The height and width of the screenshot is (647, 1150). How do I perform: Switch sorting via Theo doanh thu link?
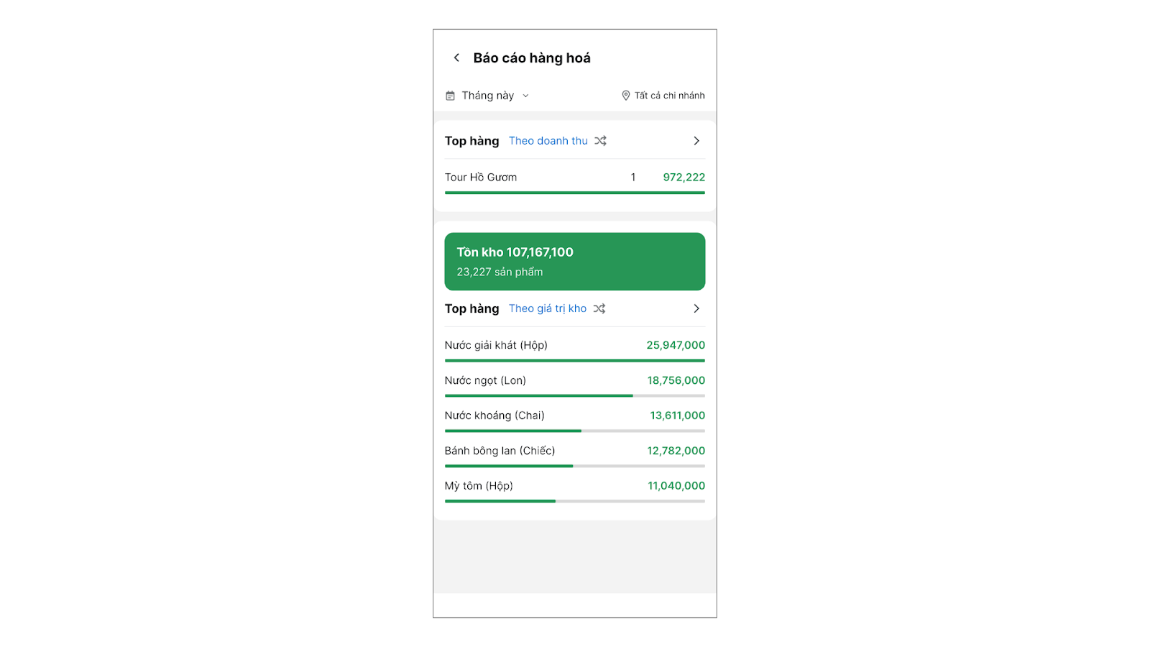[548, 141]
